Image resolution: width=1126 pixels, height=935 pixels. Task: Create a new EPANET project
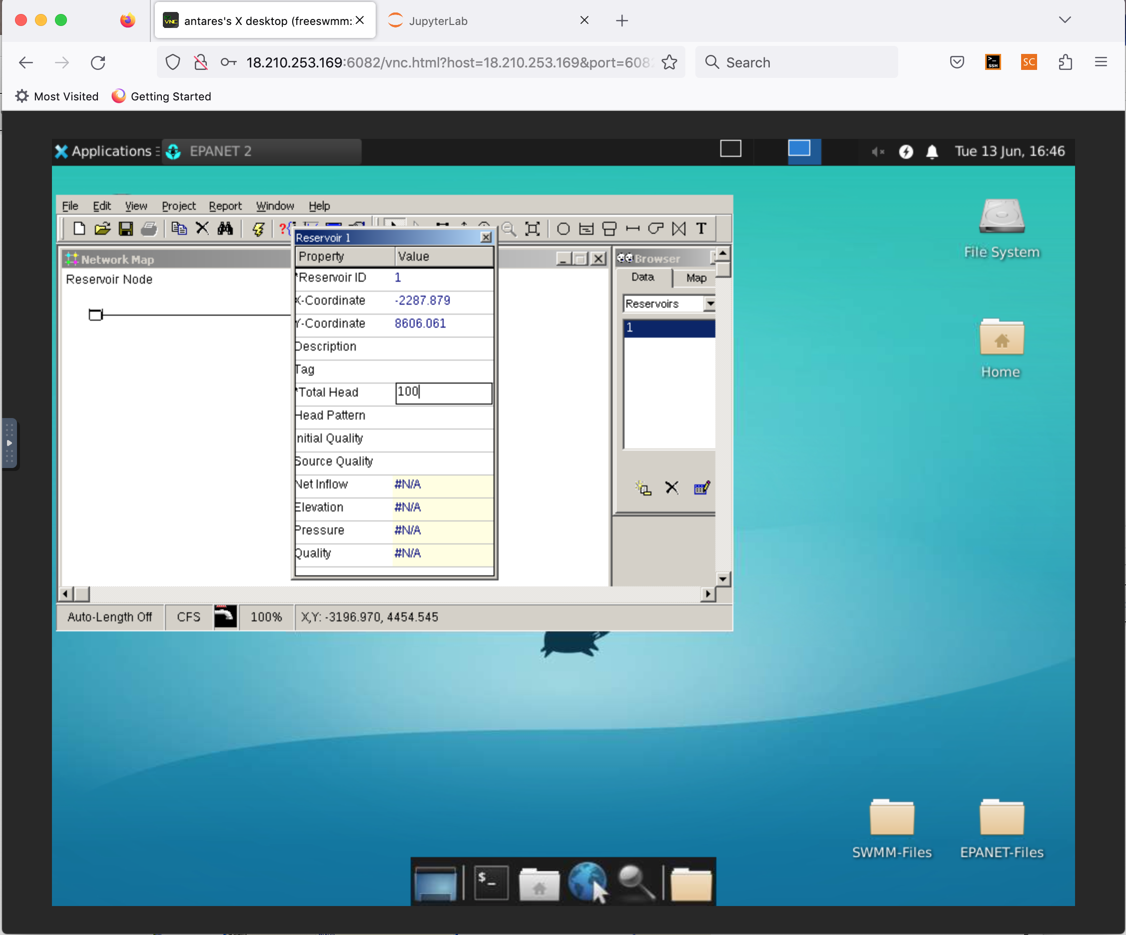click(79, 229)
